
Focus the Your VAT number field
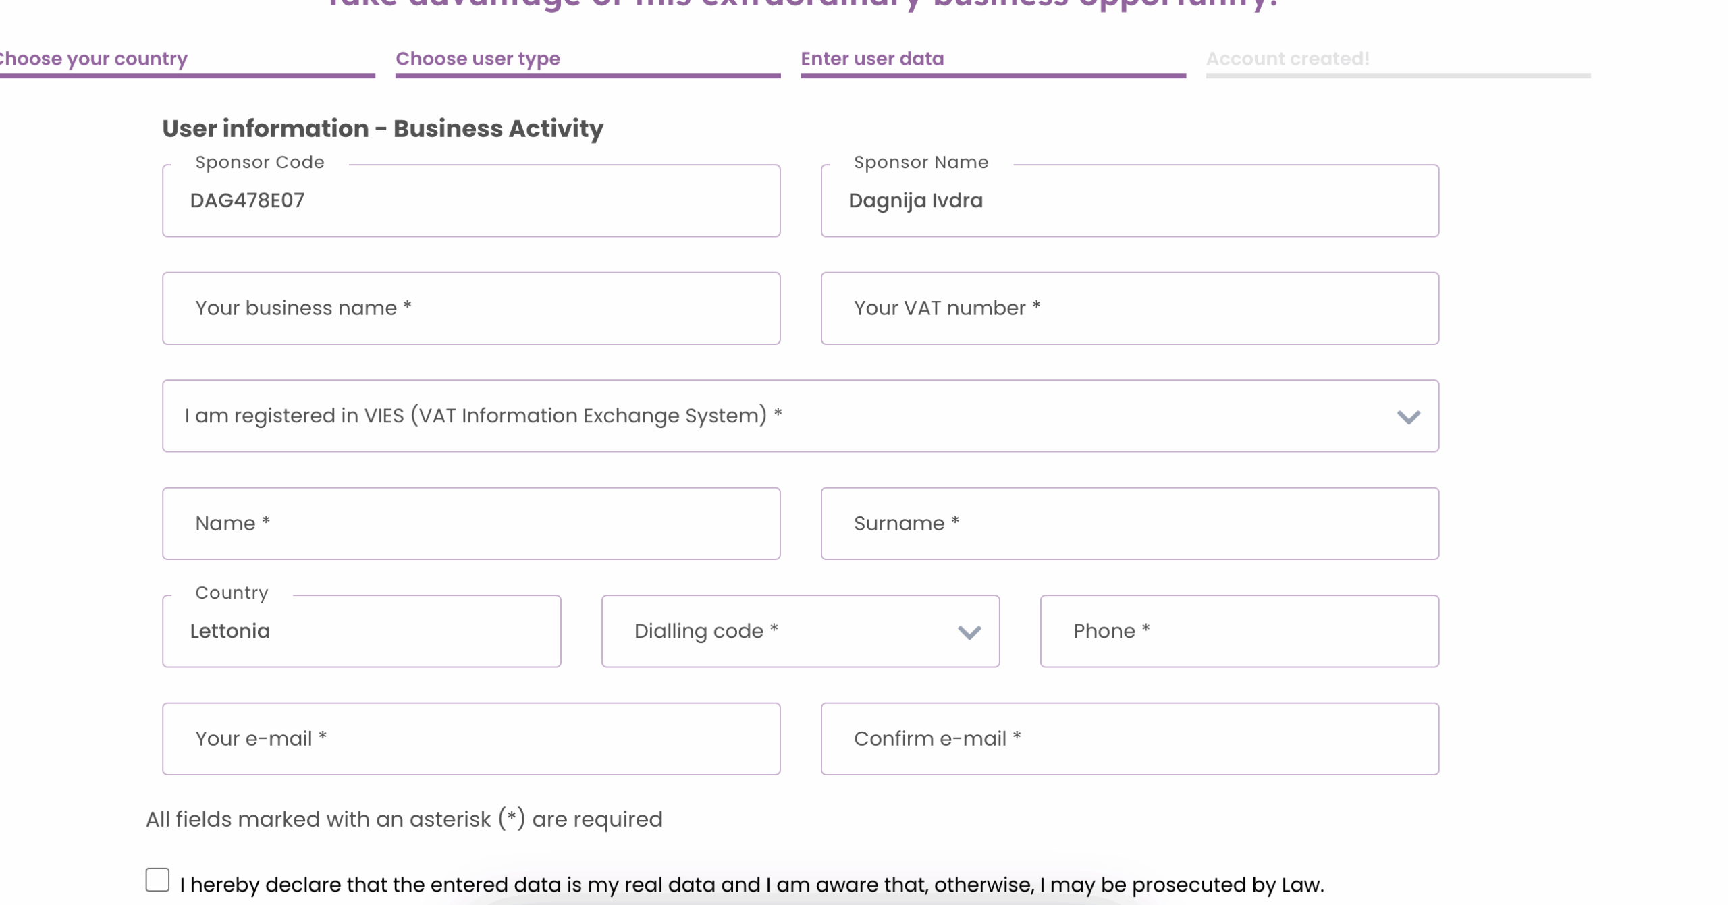coord(1129,308)
